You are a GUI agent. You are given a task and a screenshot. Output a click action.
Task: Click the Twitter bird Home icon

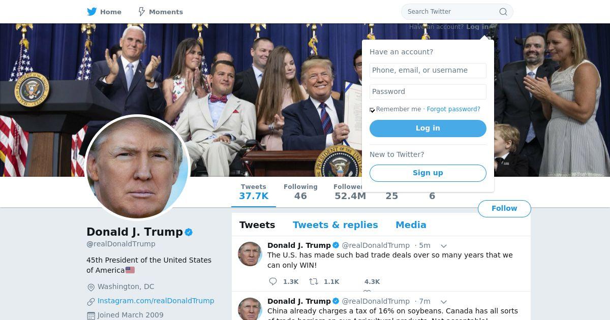[91, 12]
